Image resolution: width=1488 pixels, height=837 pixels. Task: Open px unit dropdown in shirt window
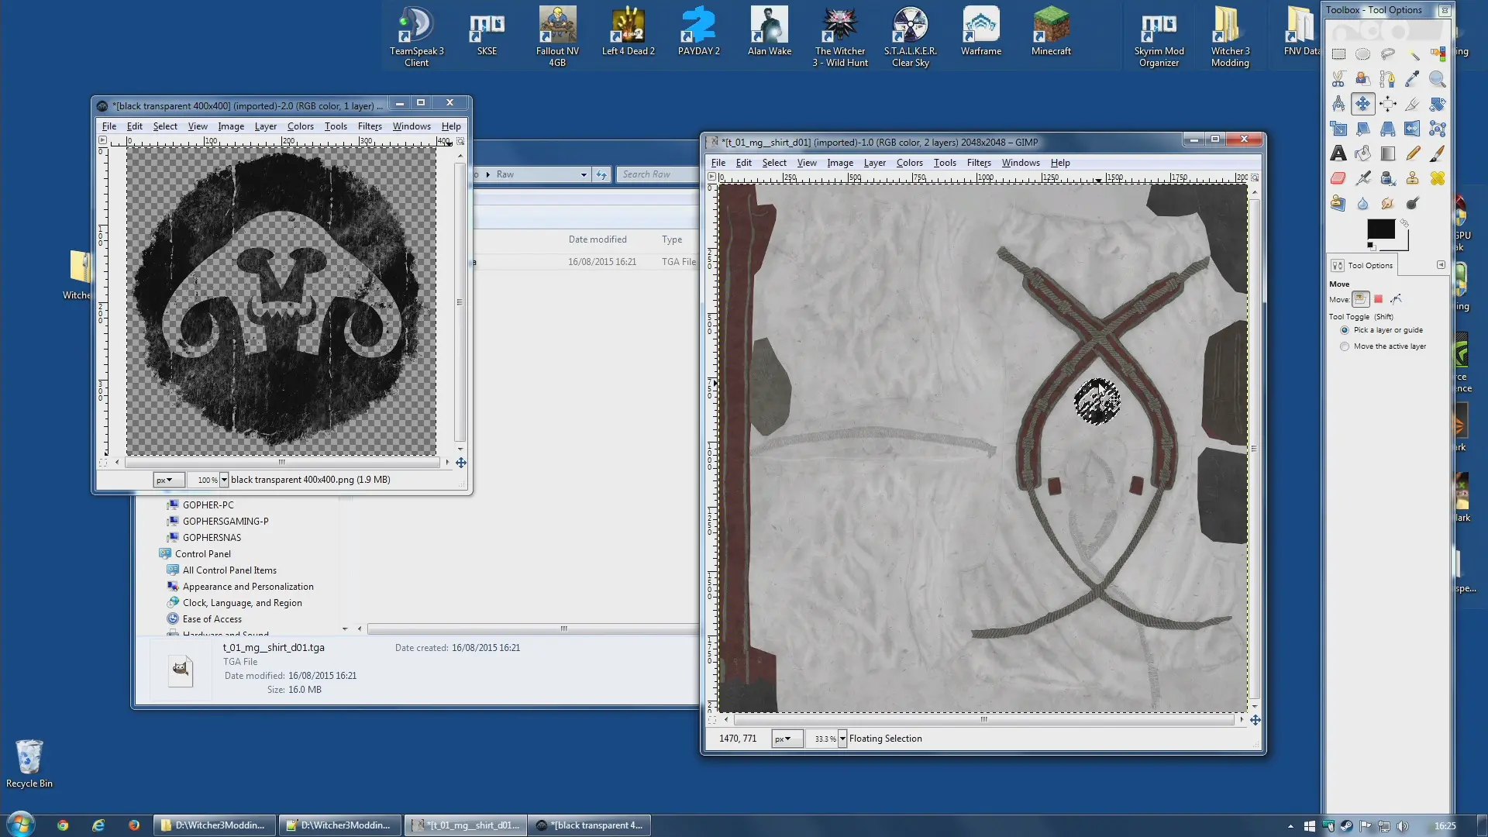[786, 739]
